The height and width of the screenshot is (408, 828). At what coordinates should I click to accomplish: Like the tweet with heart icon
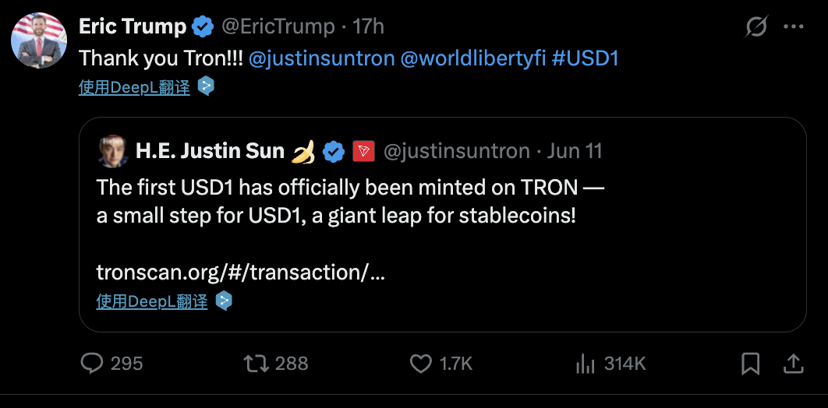tap(421, 363)
